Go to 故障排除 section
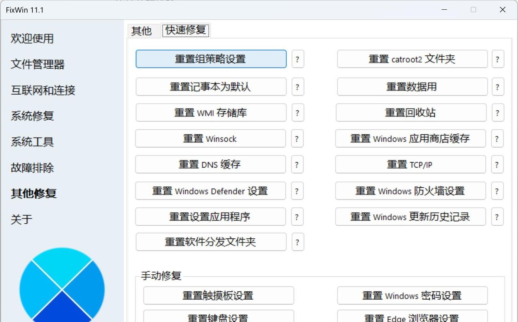The width and height of the screenshot is (518, 322). pos(32,168)
